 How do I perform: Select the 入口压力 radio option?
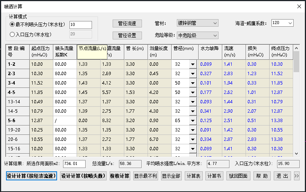coord(12,35)
